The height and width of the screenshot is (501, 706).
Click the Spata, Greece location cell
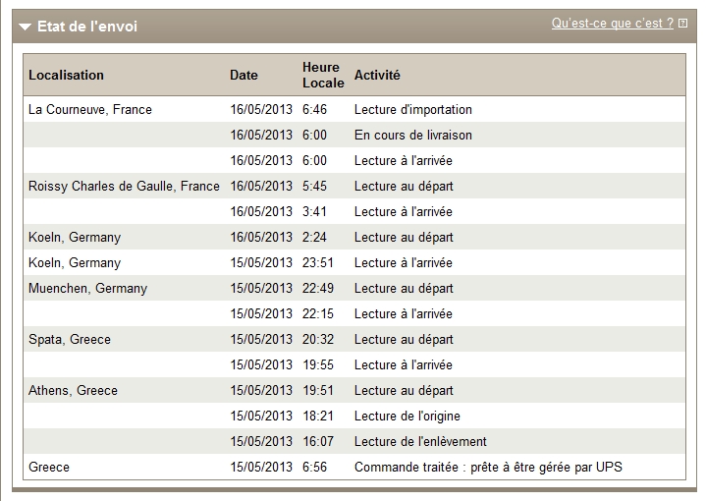click(x=70, y=339)
